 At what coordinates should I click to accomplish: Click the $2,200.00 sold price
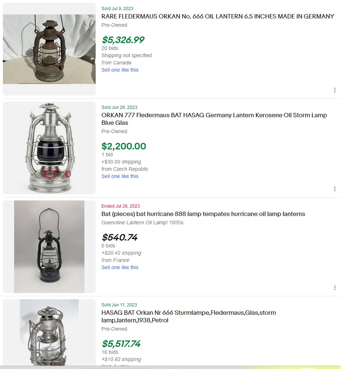124,146
